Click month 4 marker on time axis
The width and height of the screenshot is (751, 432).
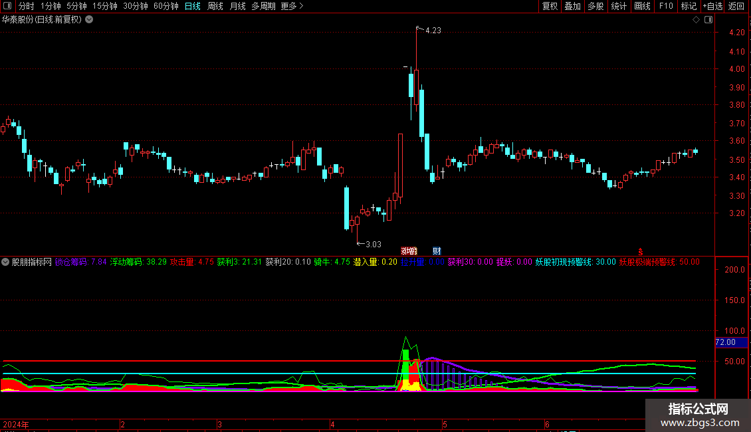332,424
